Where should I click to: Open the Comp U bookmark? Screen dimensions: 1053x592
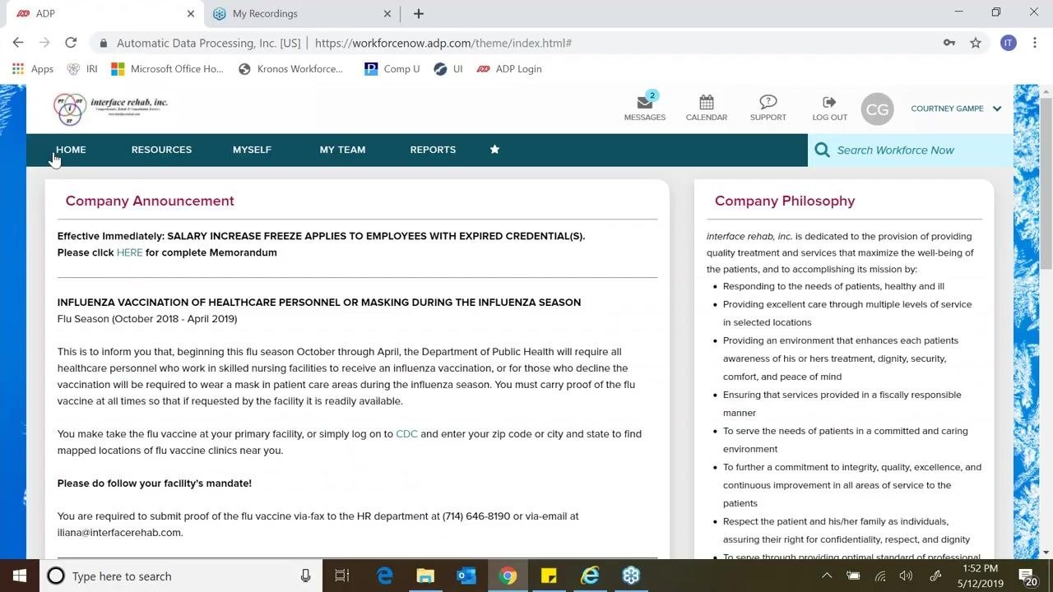(x=392, y=69)
